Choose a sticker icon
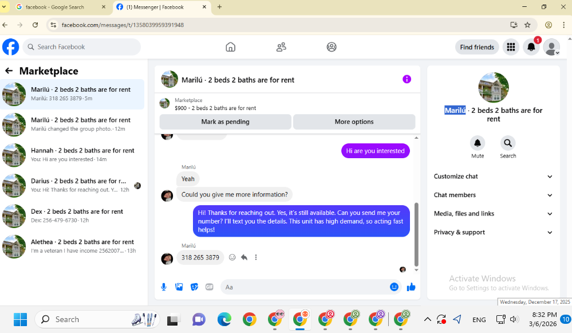The height and width of the screenshot is (333, 572). click(195, 287)
